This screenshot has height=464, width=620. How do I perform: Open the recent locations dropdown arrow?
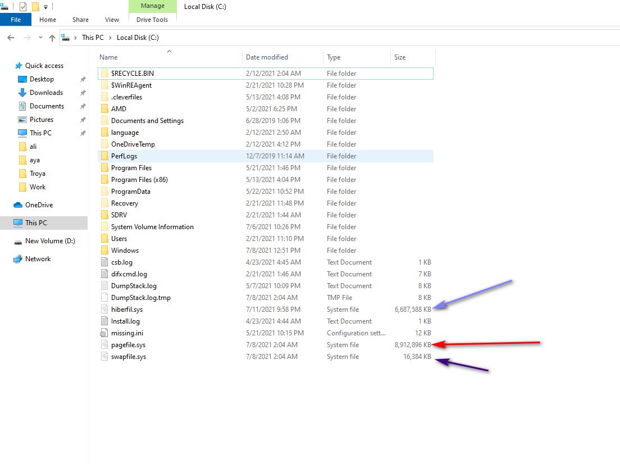[40, 38]
